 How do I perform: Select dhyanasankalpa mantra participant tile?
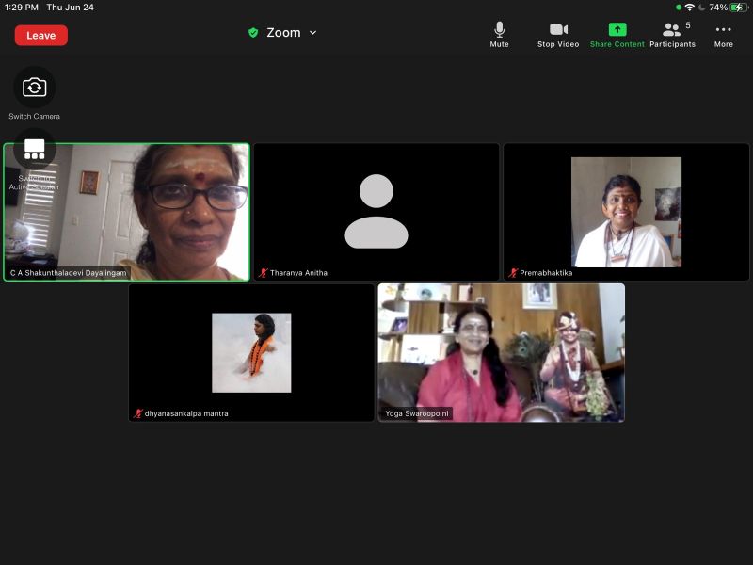(251, 353)
